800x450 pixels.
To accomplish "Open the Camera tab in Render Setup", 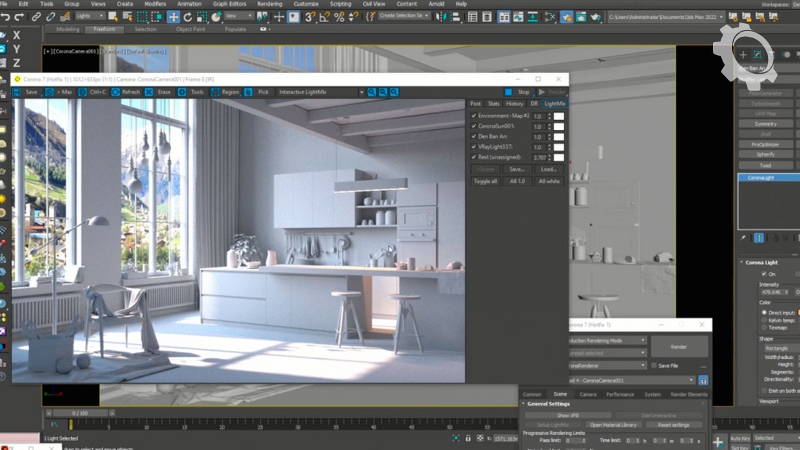I will (x=587, y=394).
